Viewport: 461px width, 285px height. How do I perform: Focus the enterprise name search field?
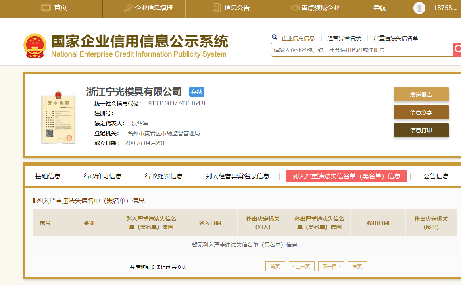click(x=362, y=50)
